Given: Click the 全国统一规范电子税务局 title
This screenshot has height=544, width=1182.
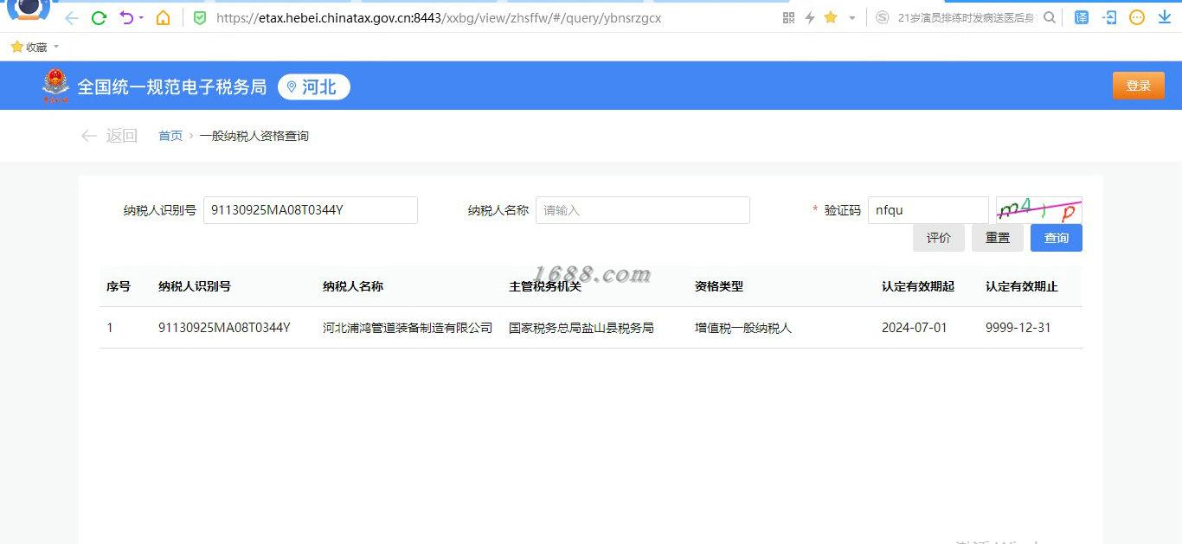Looking at the screenshot, I should click(172, 86).
